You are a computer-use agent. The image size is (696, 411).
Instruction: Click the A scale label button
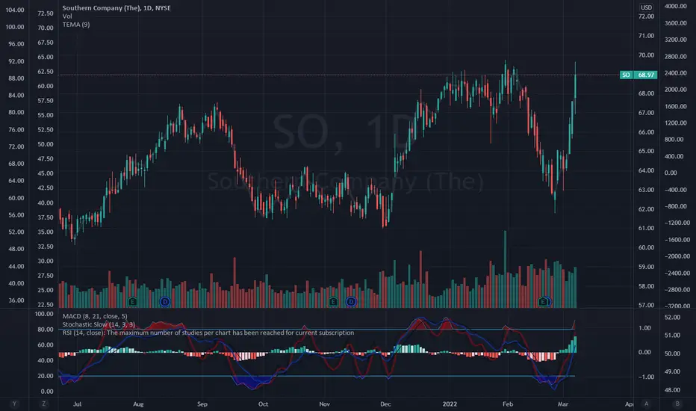[x=646, y=404]
